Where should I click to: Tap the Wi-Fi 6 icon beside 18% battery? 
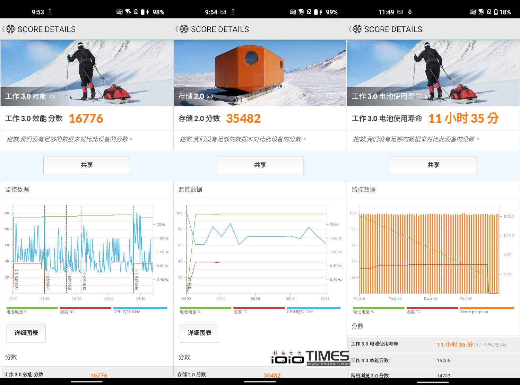[481, 12]
